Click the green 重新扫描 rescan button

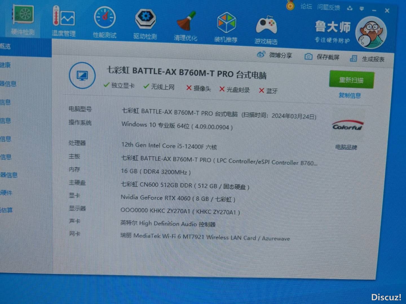(352, 80)
